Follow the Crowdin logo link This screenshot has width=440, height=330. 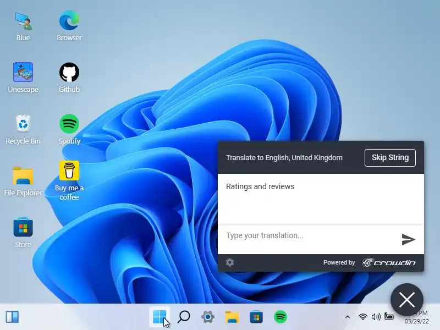[x=389, y=263]
